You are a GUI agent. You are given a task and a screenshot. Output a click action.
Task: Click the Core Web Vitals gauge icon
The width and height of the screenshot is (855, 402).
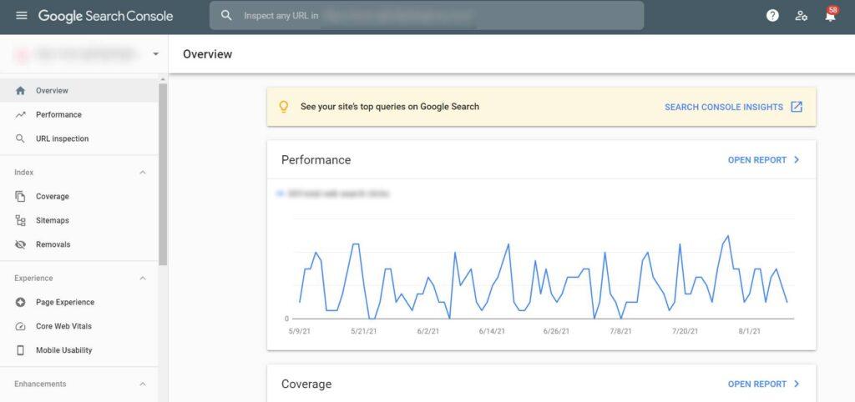click(20, 326)
